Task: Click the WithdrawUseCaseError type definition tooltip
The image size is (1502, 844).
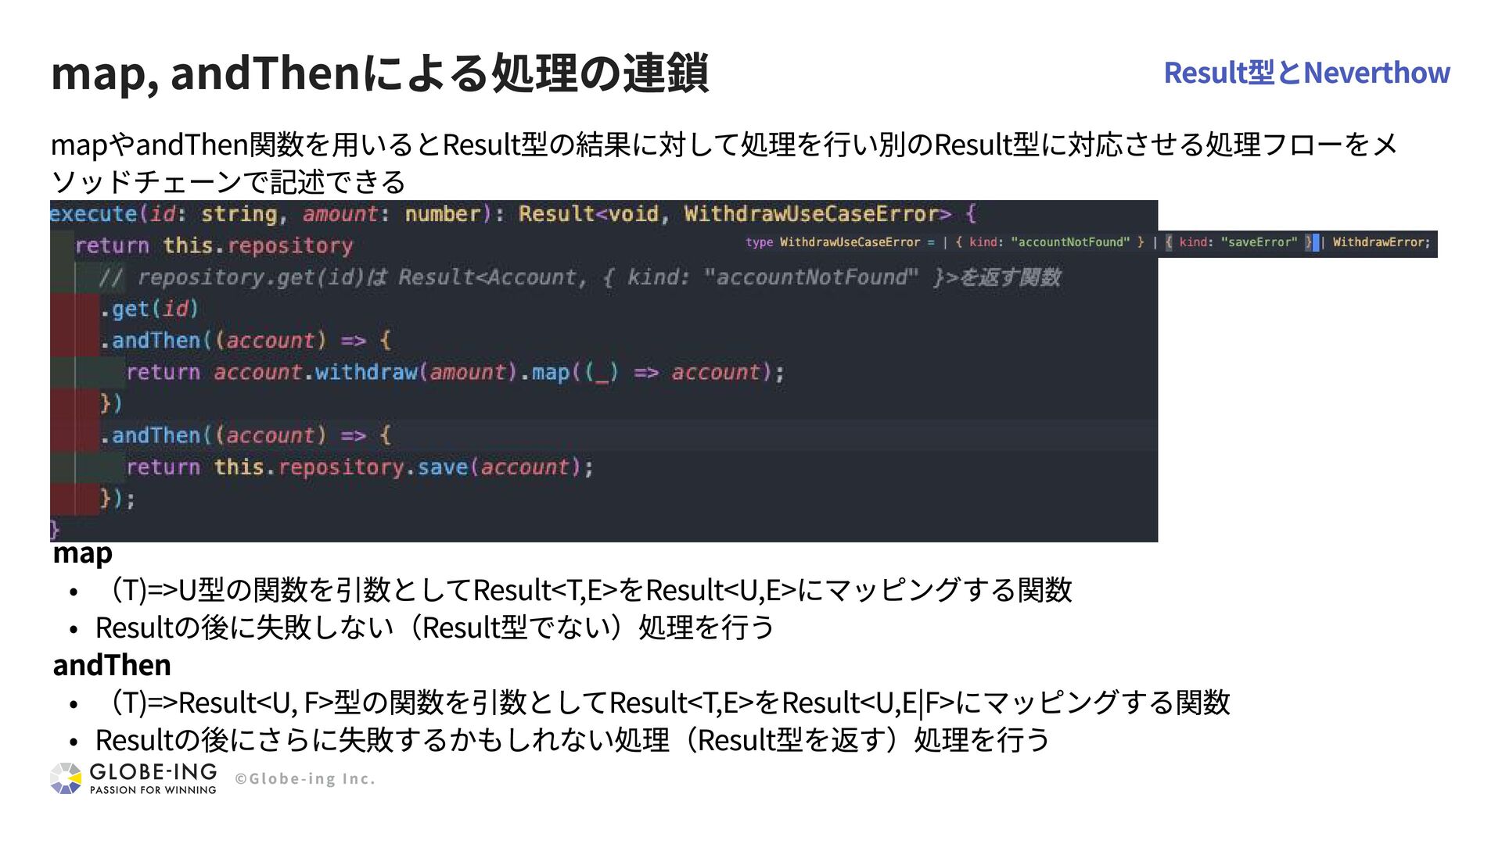Action: pos(1087,243)
